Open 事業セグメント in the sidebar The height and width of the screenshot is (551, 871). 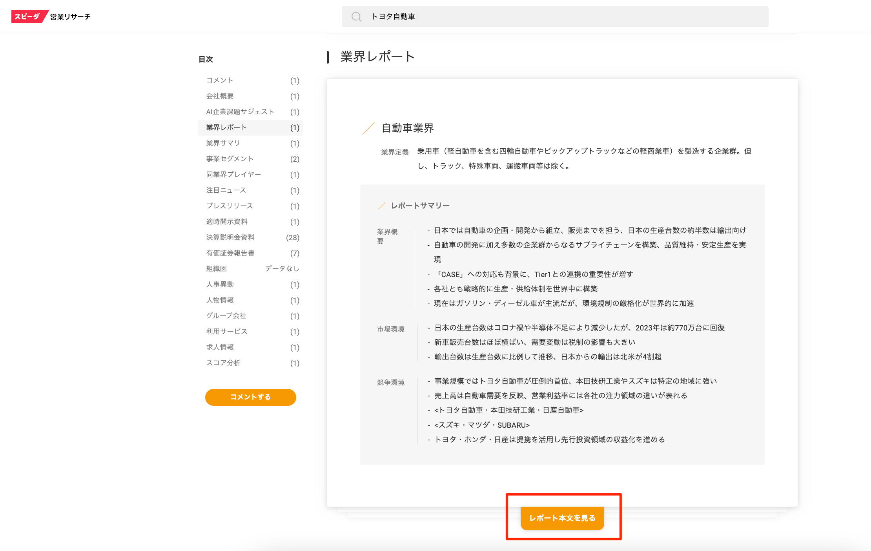click(x=230, y=159)
